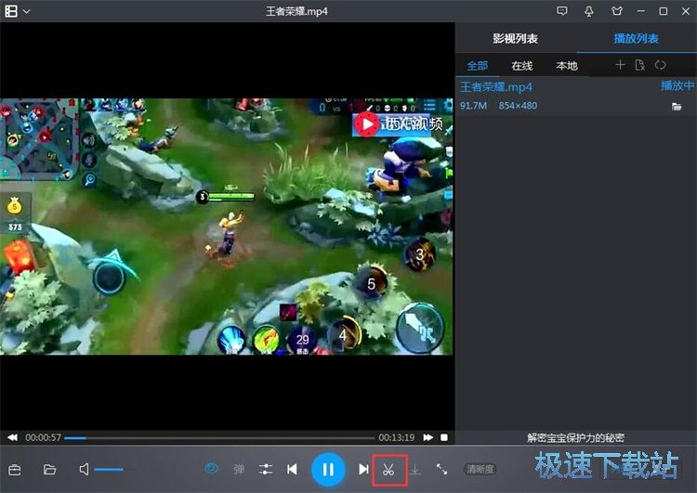Toggle the 弹 danmaku button

click(x=239, y=470)
